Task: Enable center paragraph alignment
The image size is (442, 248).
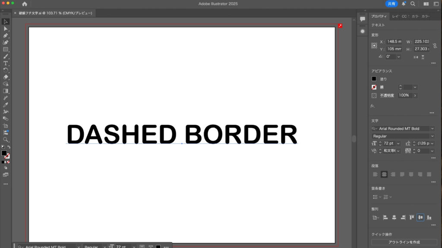Action: click(x=384, y=174)
